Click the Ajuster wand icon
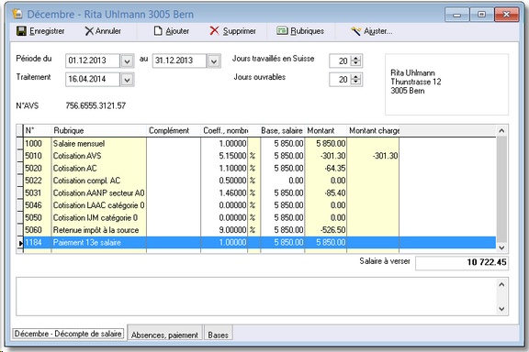529x352 pixels. 355,31
